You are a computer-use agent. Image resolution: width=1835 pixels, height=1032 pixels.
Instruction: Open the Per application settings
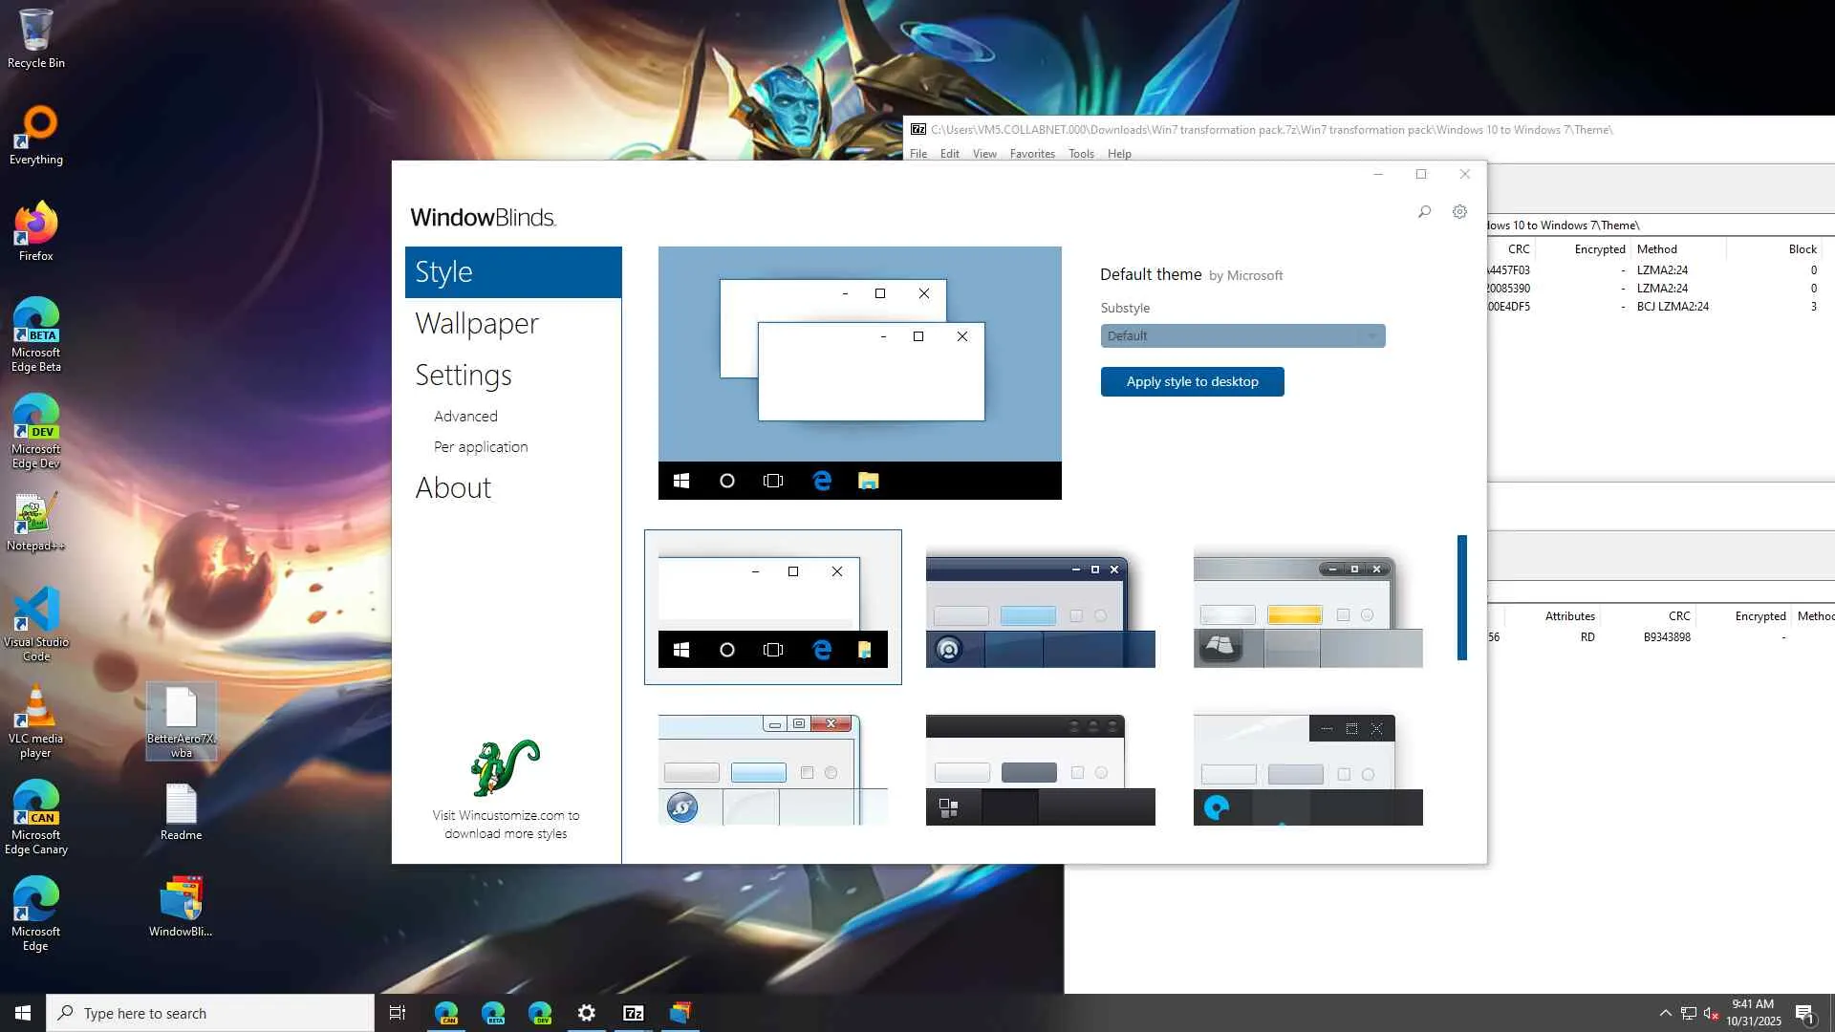(x=480, y=447)
